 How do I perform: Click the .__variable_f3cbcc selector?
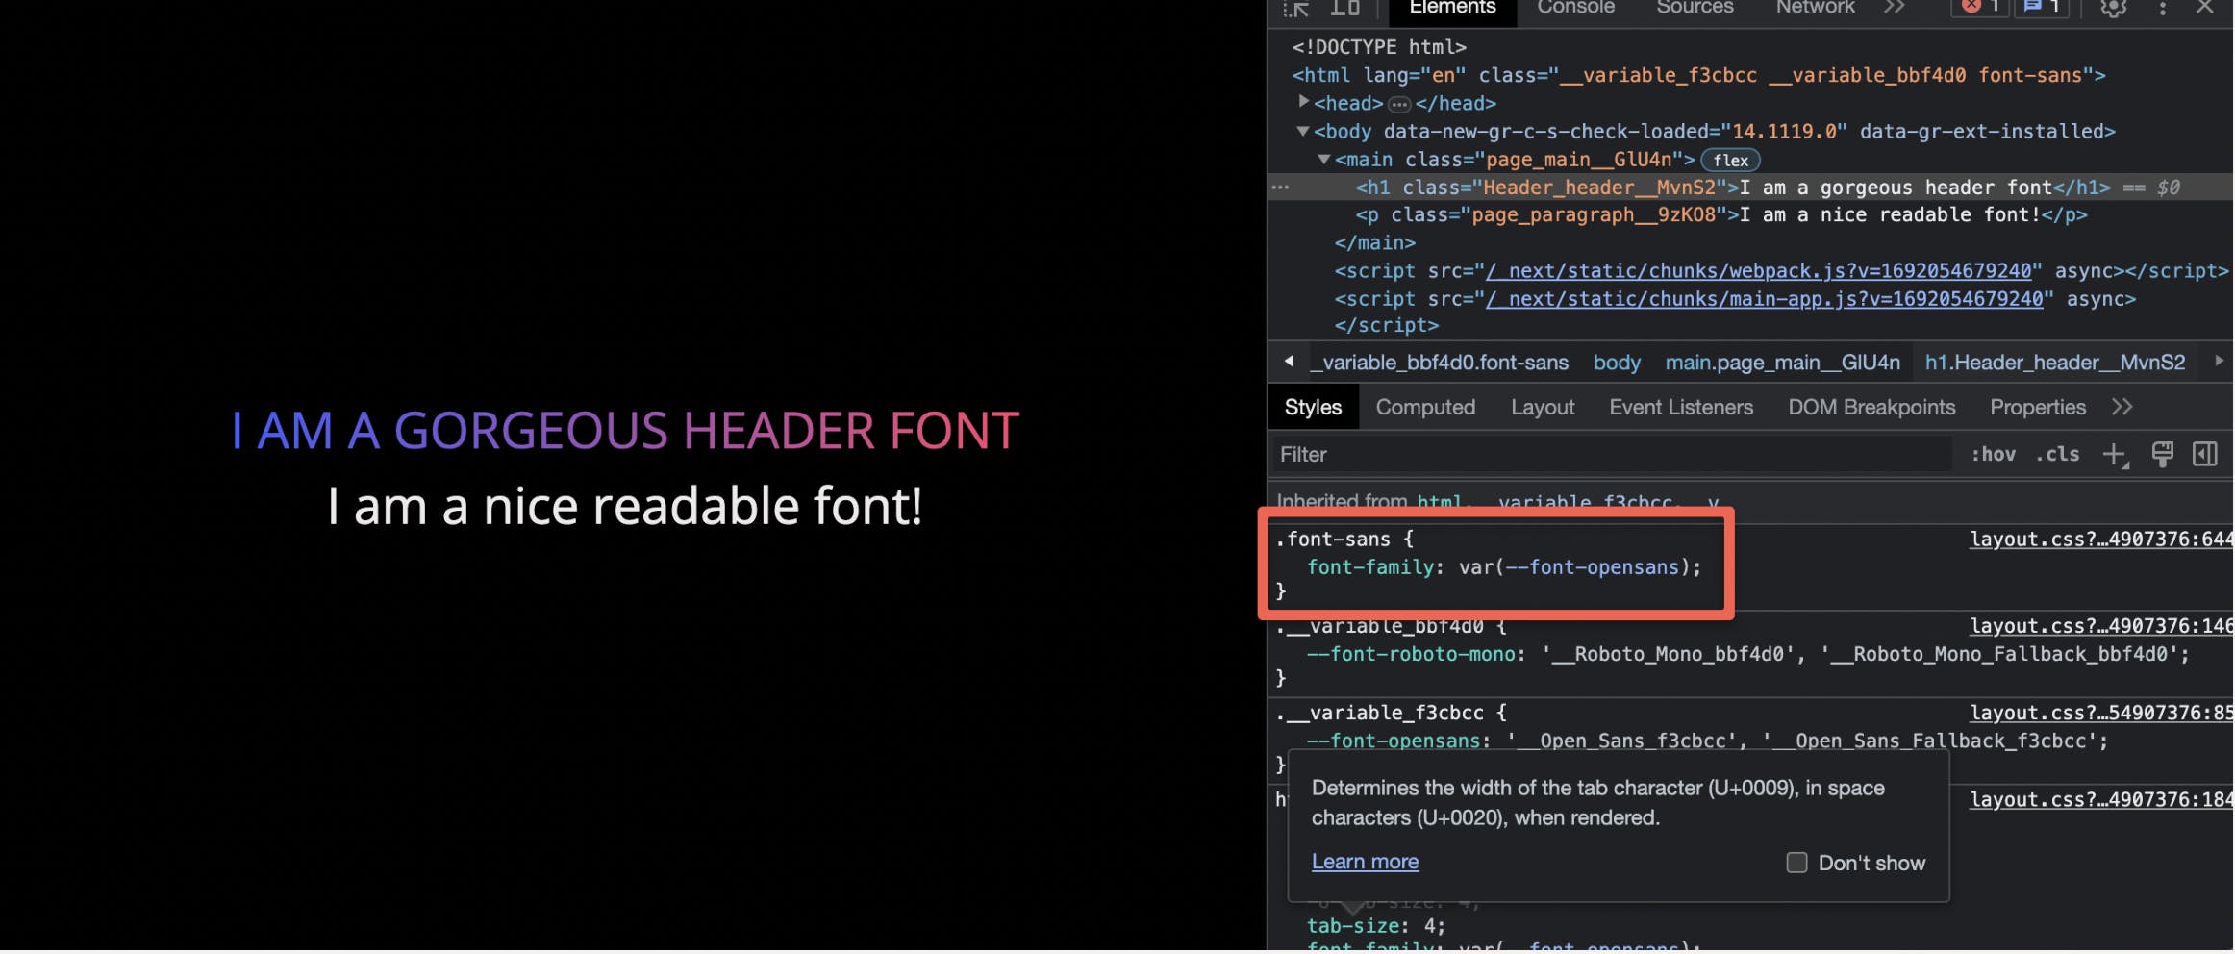[1380, 714]
